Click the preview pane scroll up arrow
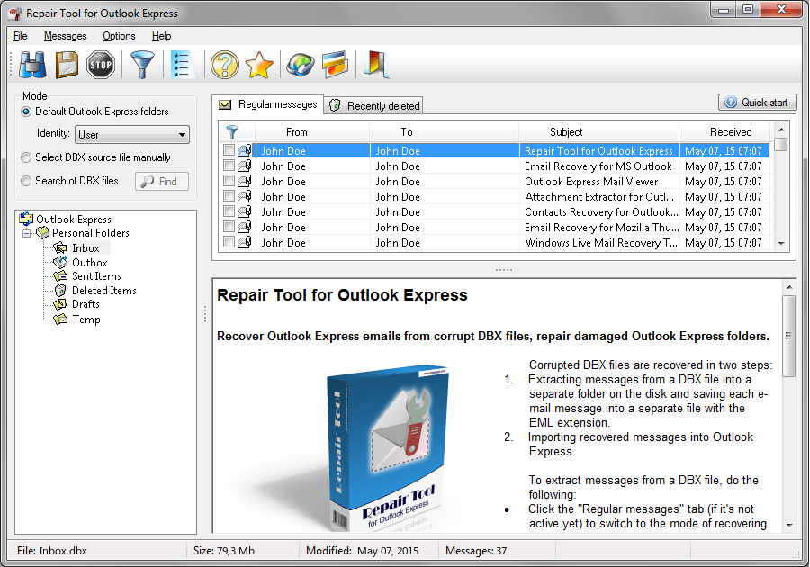 (788, 287)
